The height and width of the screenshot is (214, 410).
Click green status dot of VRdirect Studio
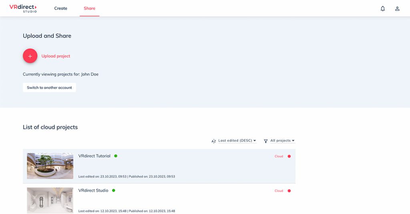tap(113, 190)
